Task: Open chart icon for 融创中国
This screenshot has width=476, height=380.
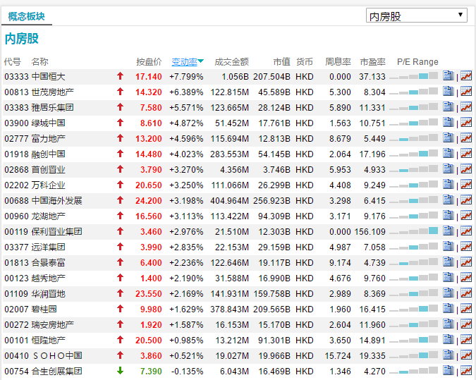Action: tap(466, 153)
